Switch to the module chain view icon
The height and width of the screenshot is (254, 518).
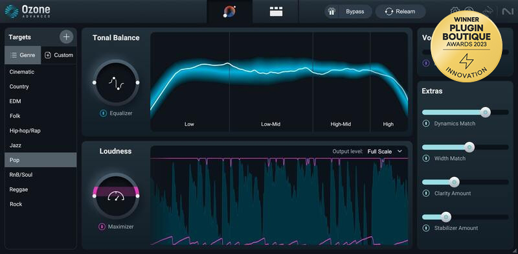click(x=276, y=12)
